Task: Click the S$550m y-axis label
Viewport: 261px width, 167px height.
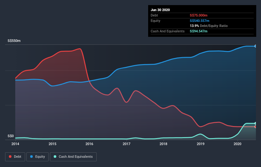Action: point(14,41)
